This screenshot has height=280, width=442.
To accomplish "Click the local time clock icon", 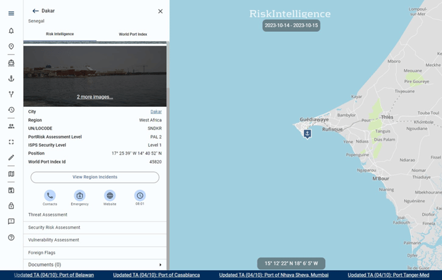I will click(x=140, y=196).
